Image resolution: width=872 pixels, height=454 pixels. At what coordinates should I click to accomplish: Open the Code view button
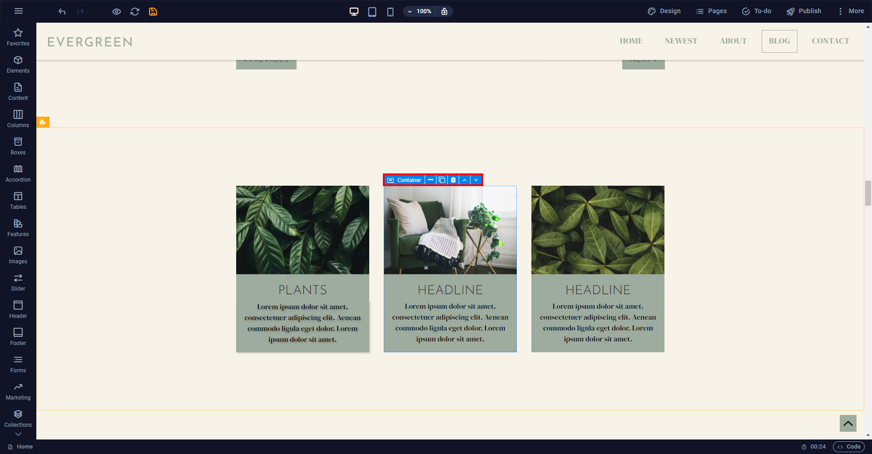[x=848, y=447]
